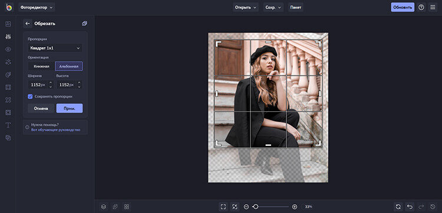
Task: Click the eye Touch Up sidebar icon
Action: click(8, 49)
